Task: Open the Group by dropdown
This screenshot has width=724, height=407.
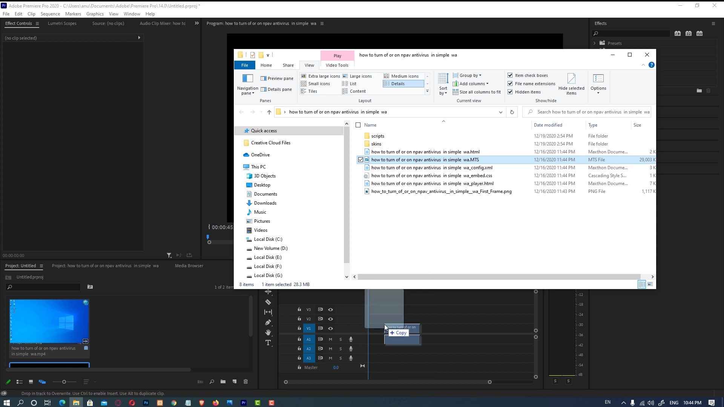Action: click(467, 75)
